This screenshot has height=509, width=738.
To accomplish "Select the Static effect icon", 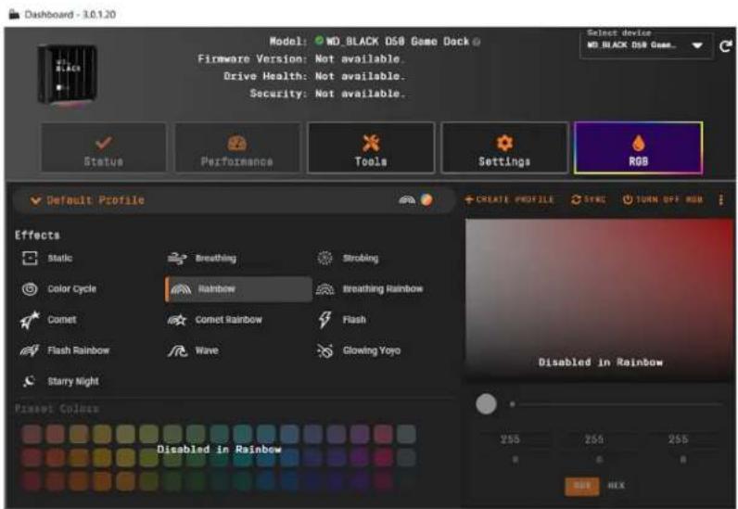I will (x=30, y=258).
